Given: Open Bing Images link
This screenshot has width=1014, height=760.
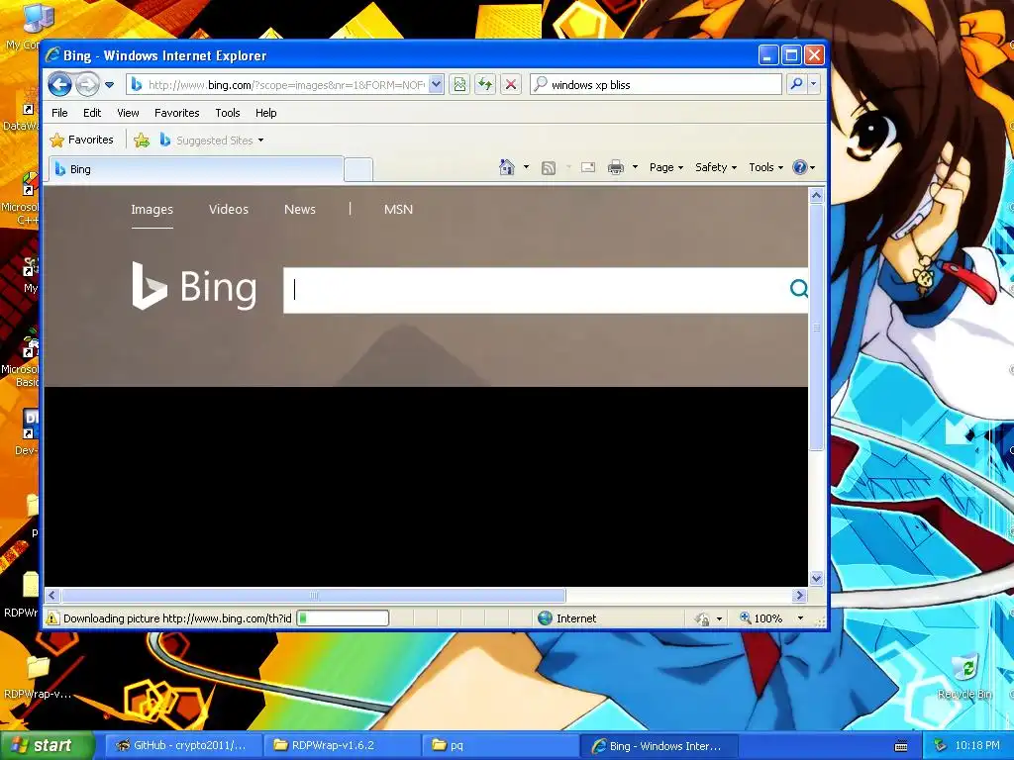Looking at the screenshot, I should 152,210.
